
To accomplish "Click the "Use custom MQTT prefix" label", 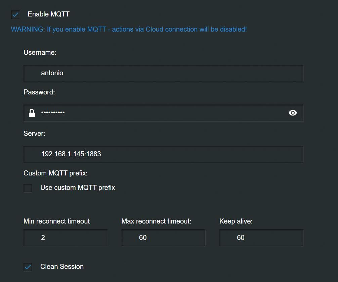I will tap(78, 188).
